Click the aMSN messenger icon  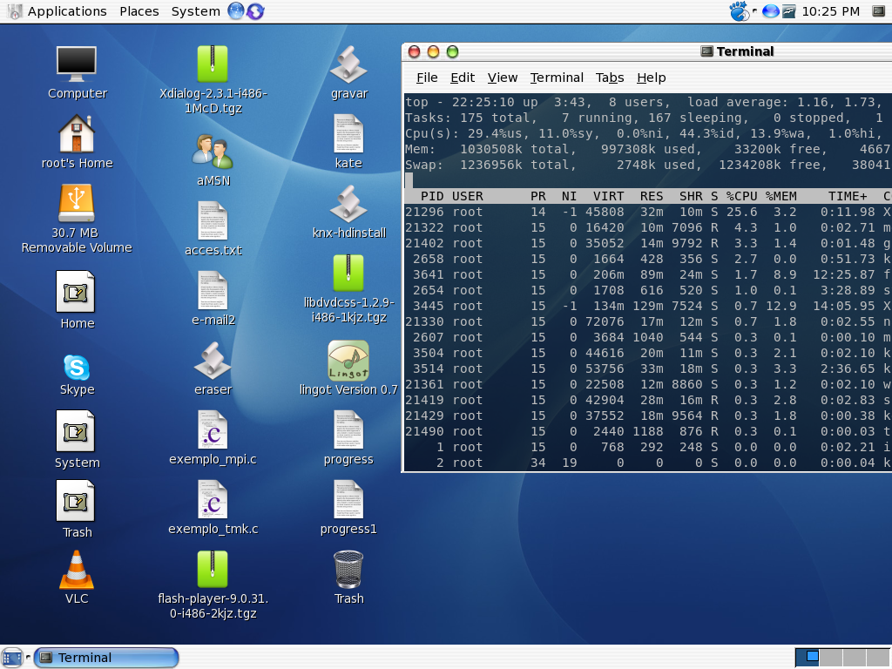coord(213,152)
